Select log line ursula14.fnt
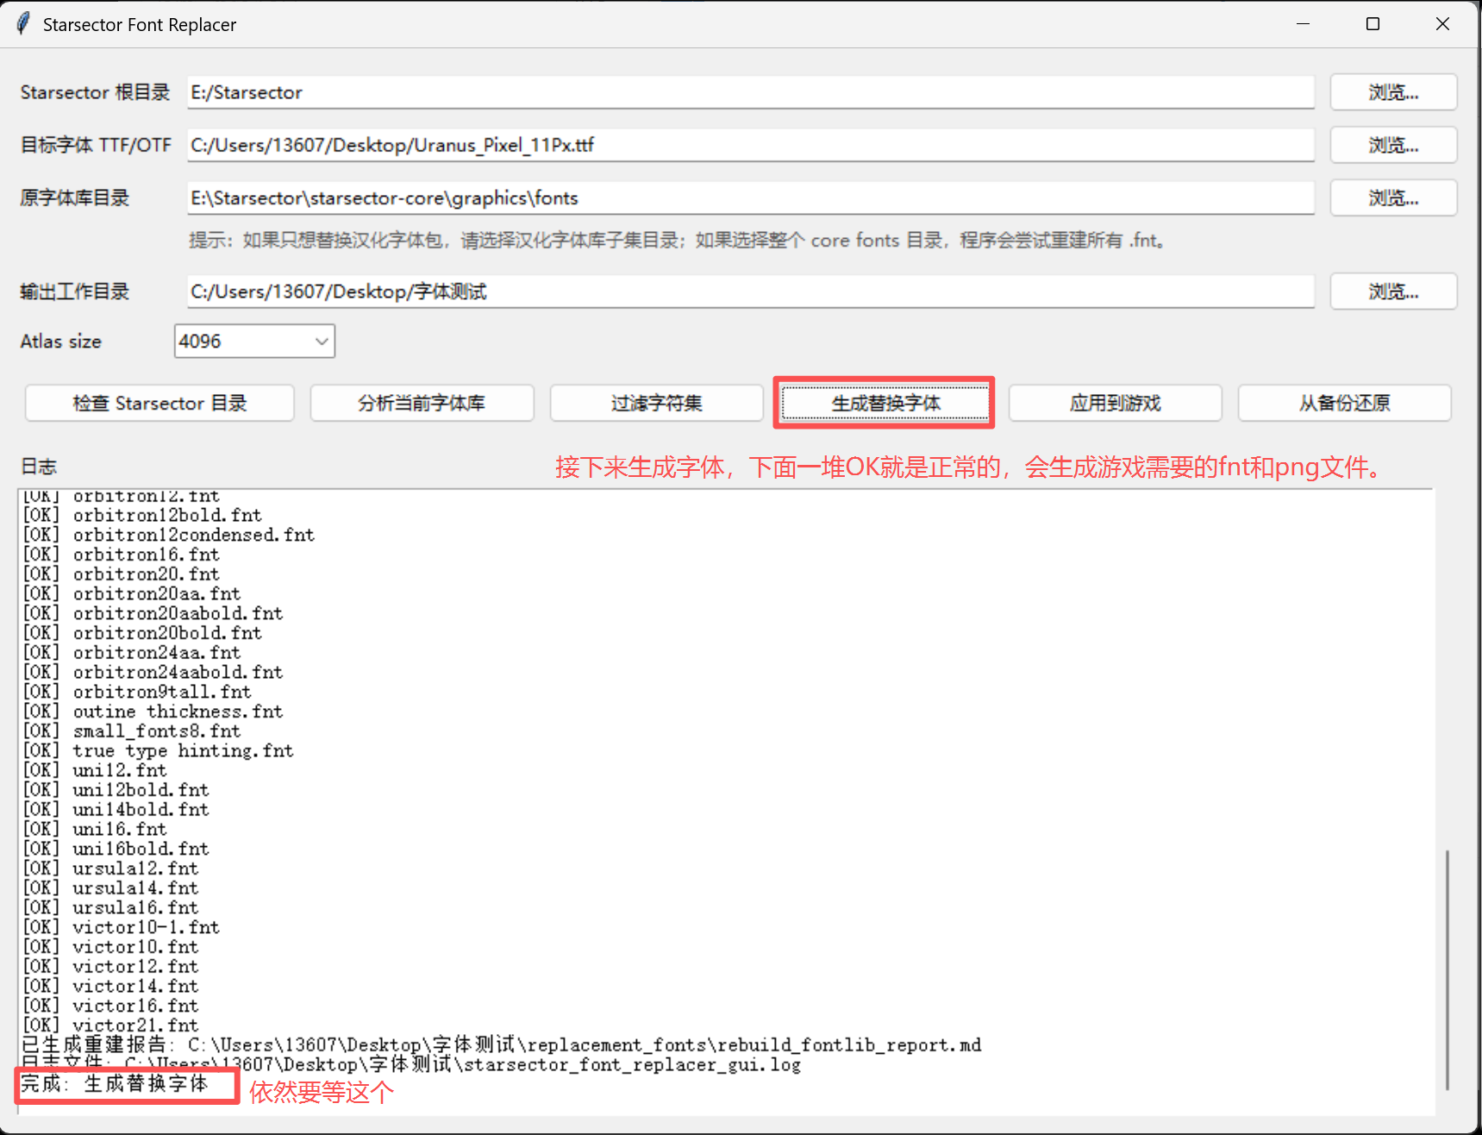This screenshot has height=1135, width=1482. (110, 887)
